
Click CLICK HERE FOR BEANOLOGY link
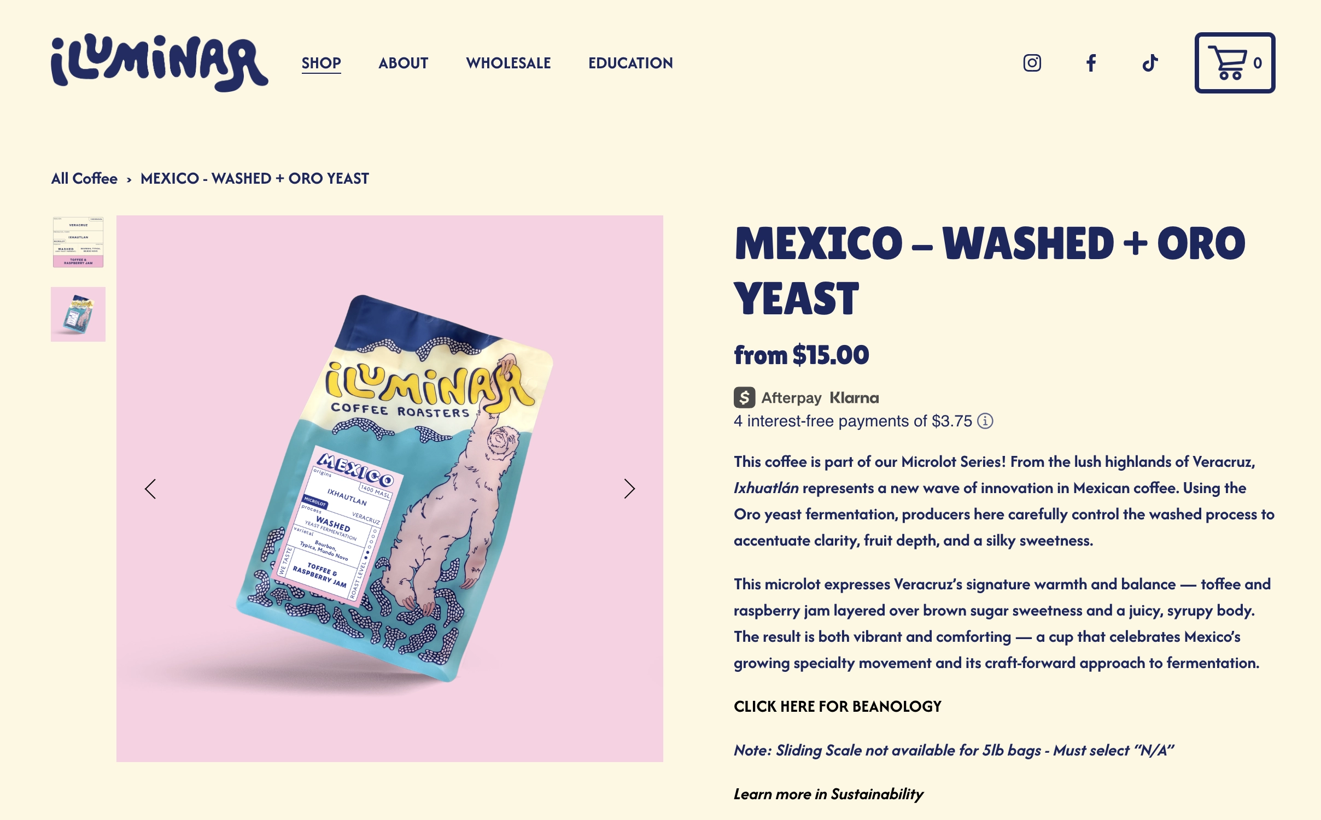838,706
